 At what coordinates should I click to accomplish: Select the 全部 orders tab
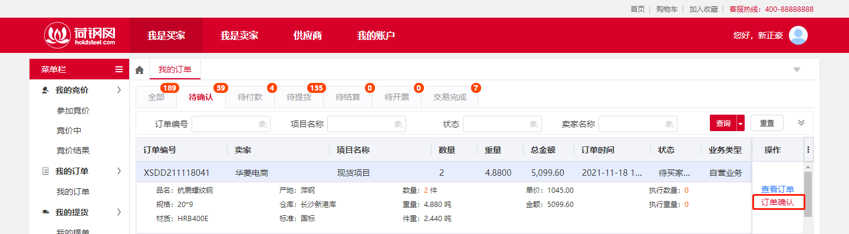pyautogui.click(x=156, y=97)
